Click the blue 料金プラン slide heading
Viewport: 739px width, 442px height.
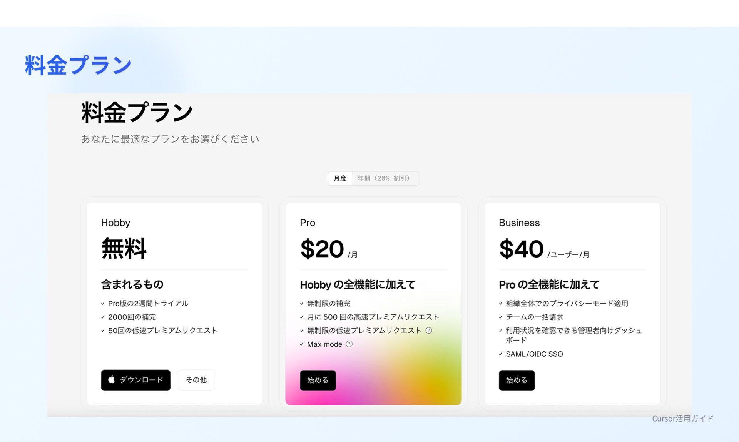(79, 65)
